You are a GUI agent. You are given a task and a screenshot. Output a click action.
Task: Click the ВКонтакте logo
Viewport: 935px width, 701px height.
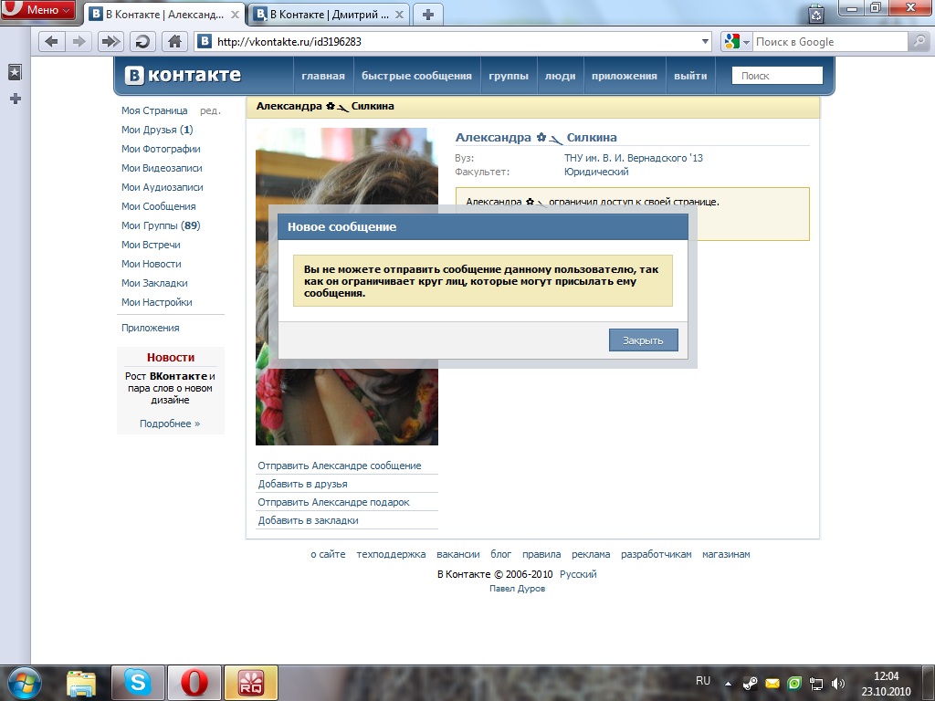[x=183, y=75]
